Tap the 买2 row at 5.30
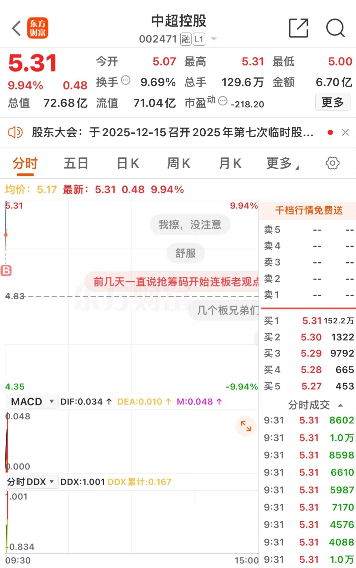Screen dimensions: 356x568 point(309,337)
